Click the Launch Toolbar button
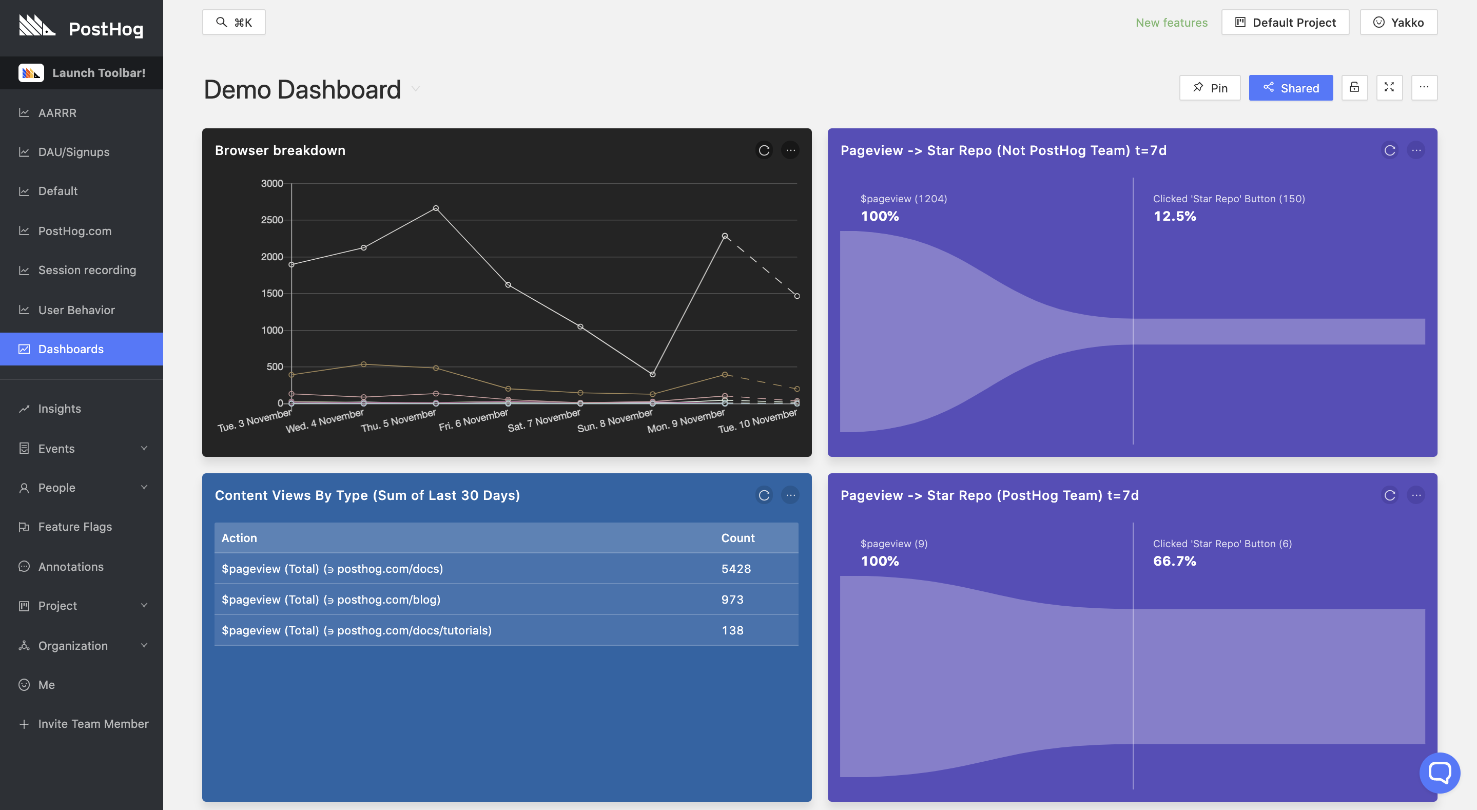The width and height of the screenshot is (1477, 810). (82, 72)
